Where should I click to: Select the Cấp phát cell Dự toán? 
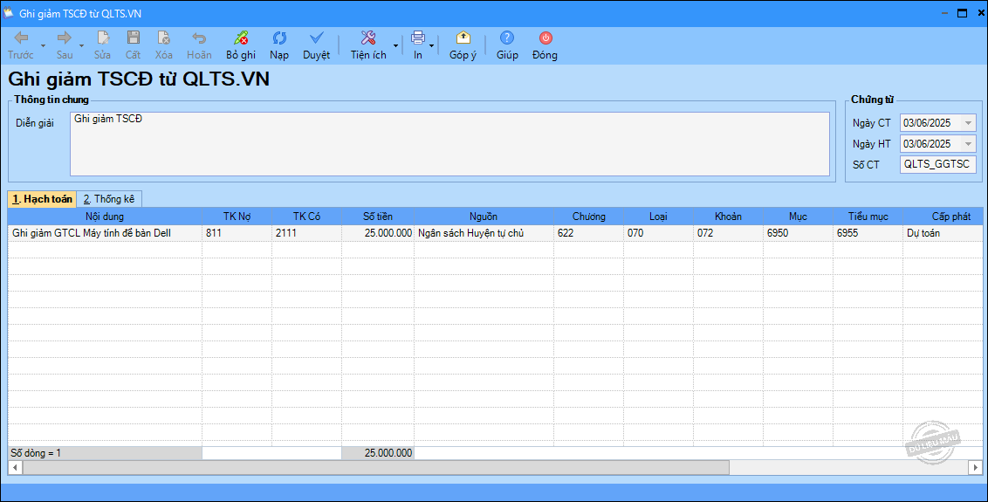click(943, 233)
